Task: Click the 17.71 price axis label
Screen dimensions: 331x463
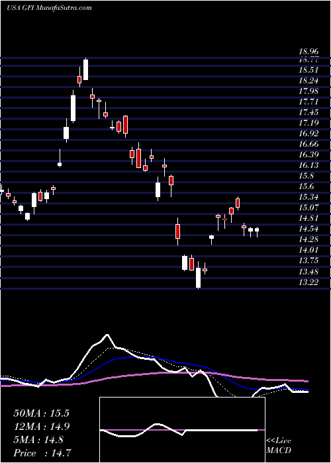Action: tap(308, 102)
